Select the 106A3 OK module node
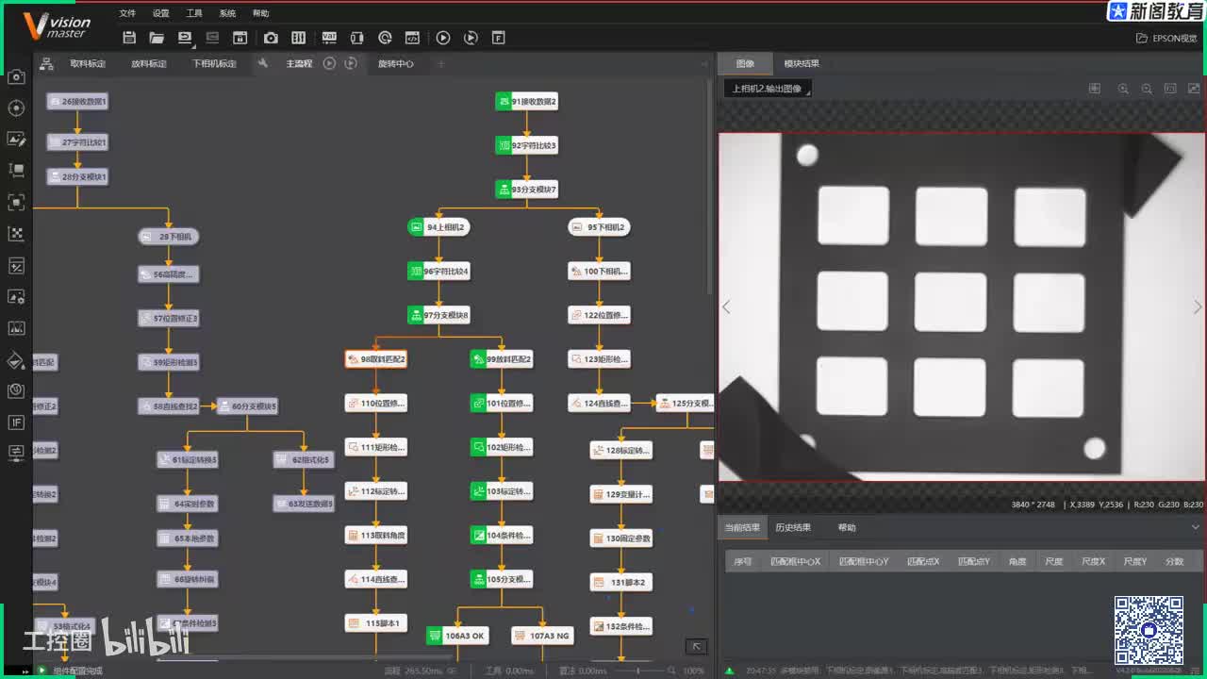 tap(457, 636)
